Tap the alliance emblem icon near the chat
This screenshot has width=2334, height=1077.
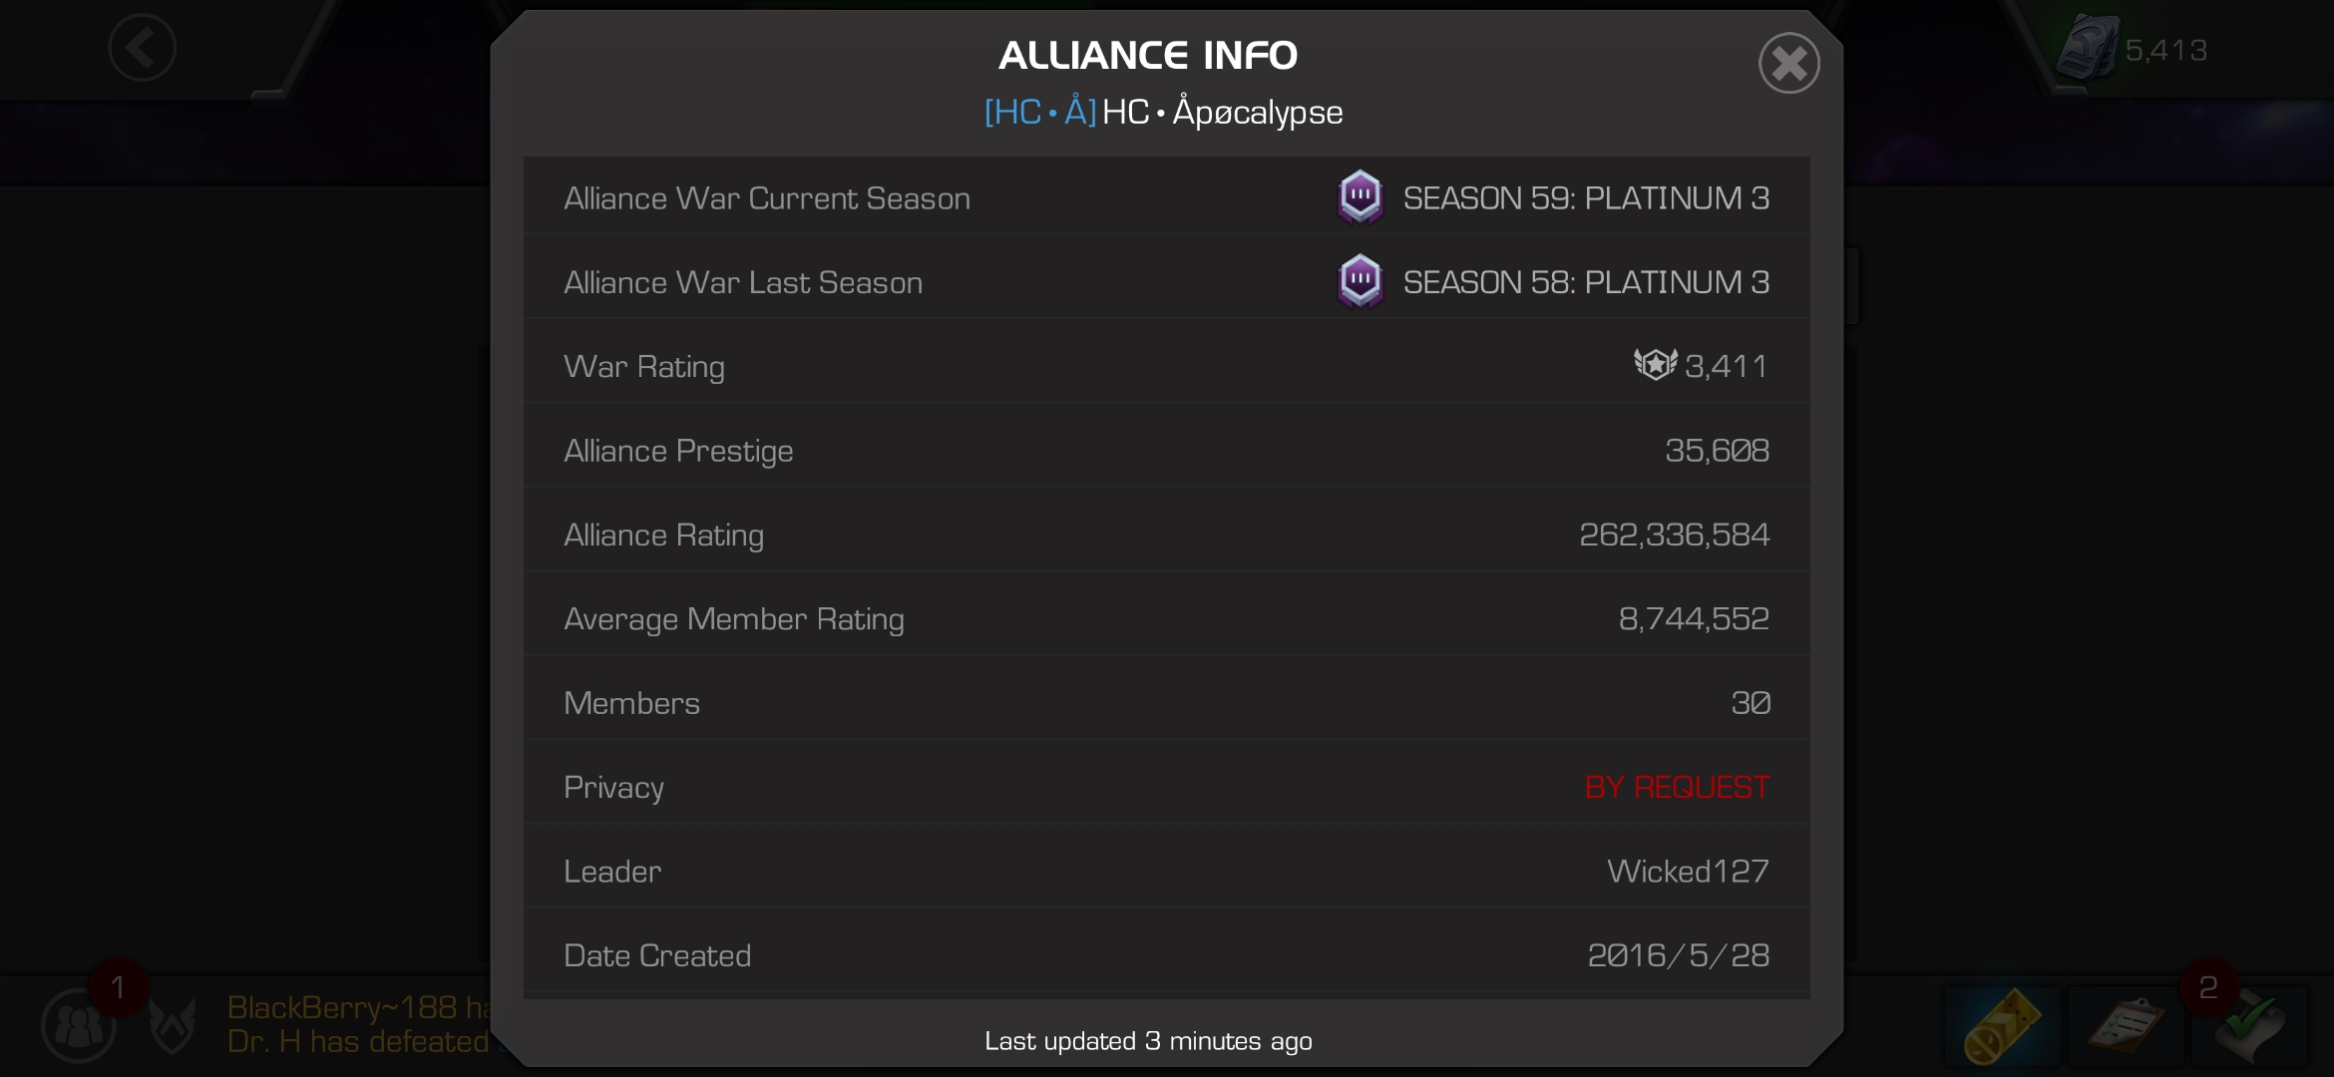point(173,1025)
